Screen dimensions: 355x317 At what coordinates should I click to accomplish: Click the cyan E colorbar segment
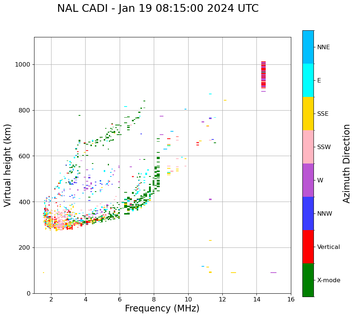308,80
